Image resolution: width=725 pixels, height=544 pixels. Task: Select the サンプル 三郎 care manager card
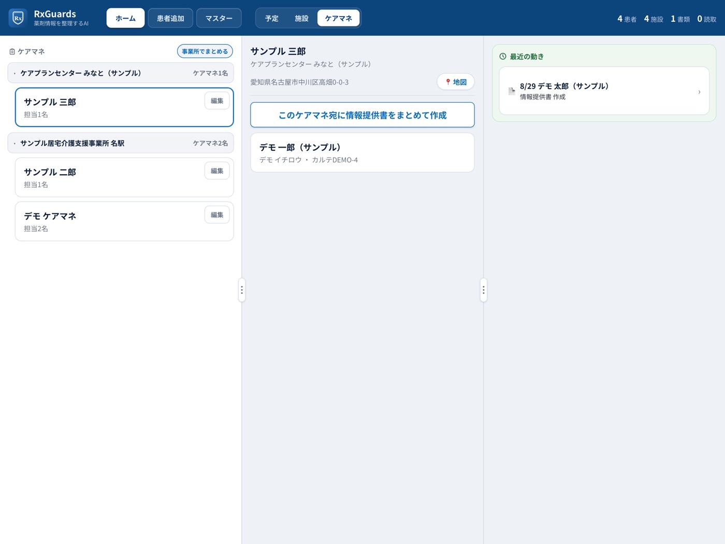[x=124, y=107]
